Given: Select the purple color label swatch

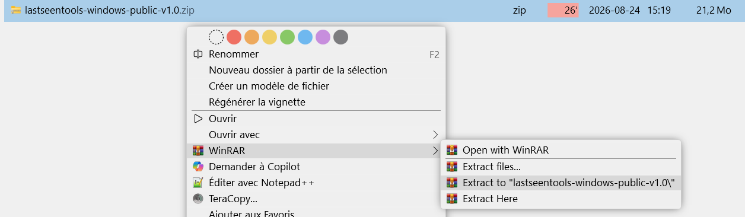Looking at the screenshot, I should [x=323, y=37].
